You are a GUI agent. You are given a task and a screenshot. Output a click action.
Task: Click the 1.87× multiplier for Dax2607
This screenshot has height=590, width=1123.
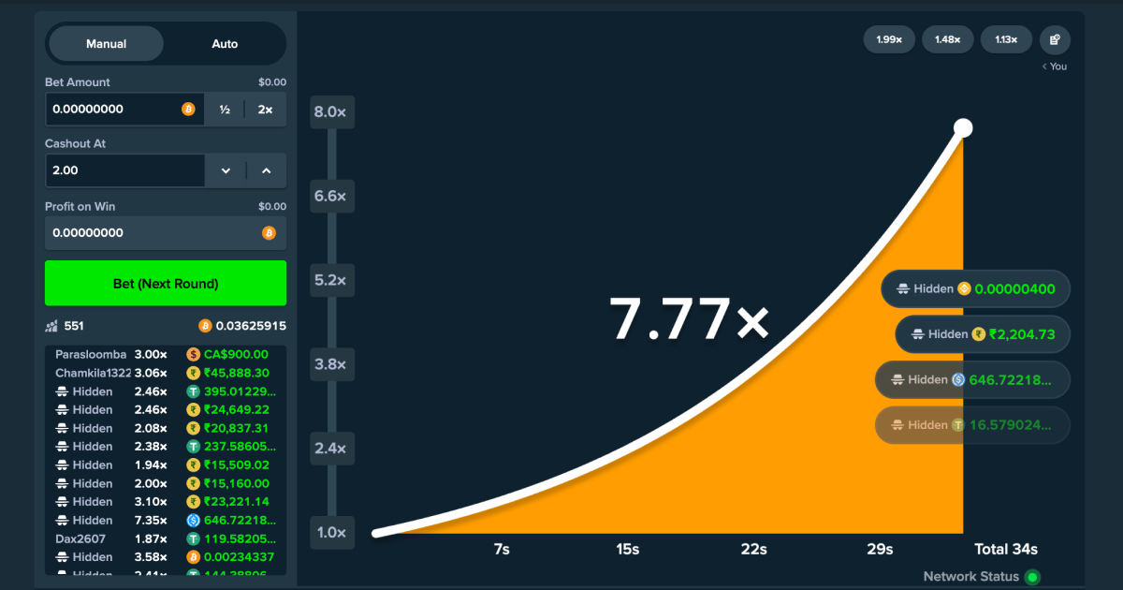pos(151,538)
